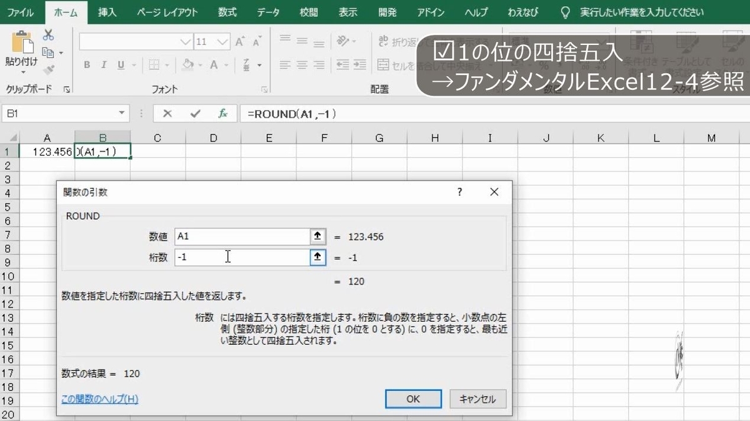Toggle Bold formatting

coord(87,65)
